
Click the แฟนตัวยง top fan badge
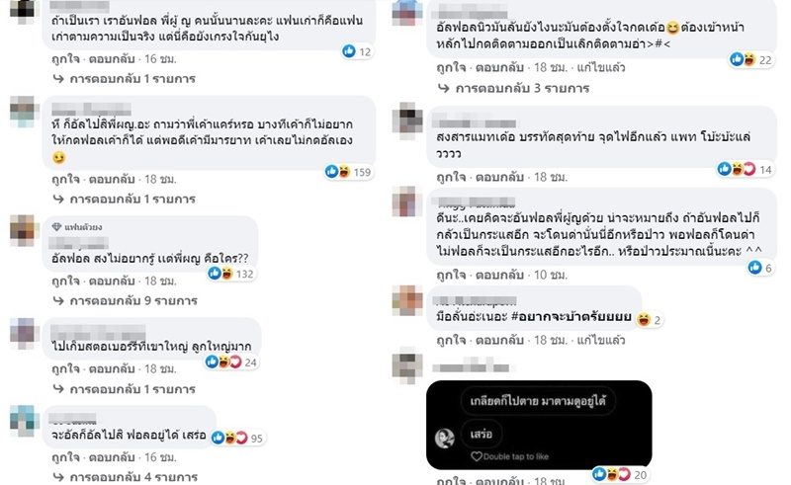click(x=78, y=227)
